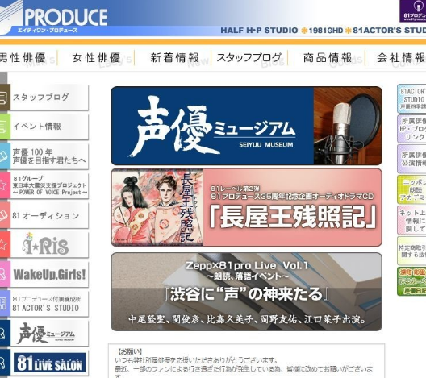Follow the 1981GHD header link
Viewport: 426px width, 378px height.
[326, 31]
